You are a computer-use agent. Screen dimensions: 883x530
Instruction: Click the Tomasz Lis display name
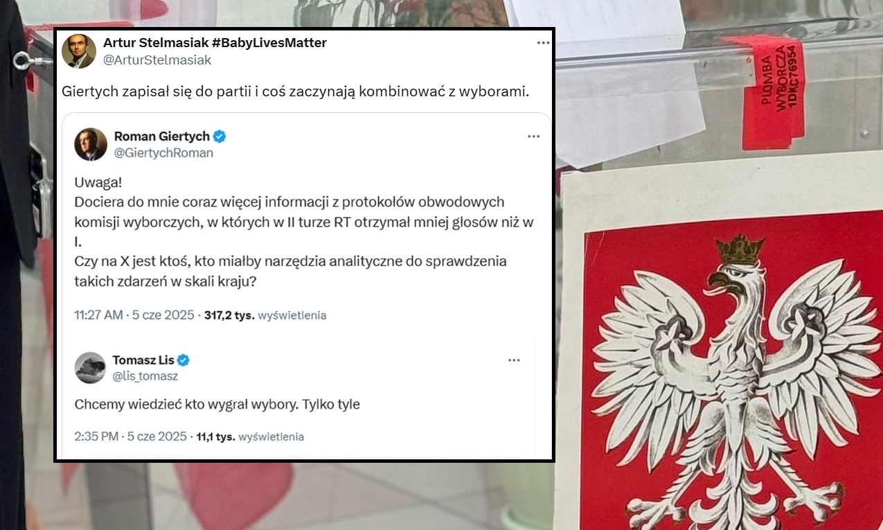click(143, 360)
